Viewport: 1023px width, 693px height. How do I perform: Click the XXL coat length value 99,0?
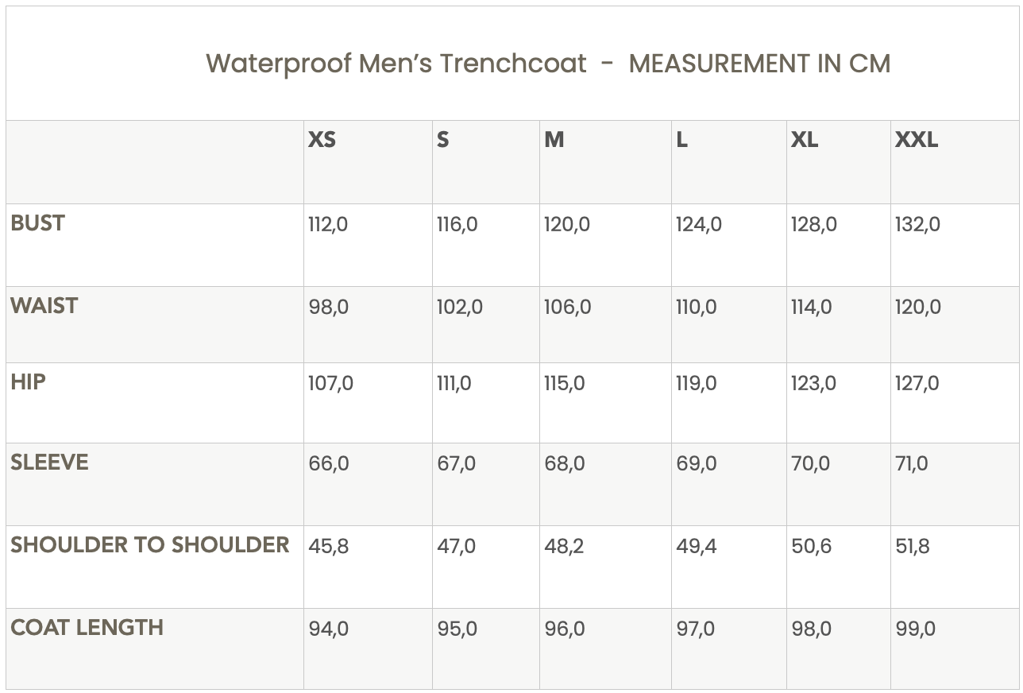coord(915,629)
